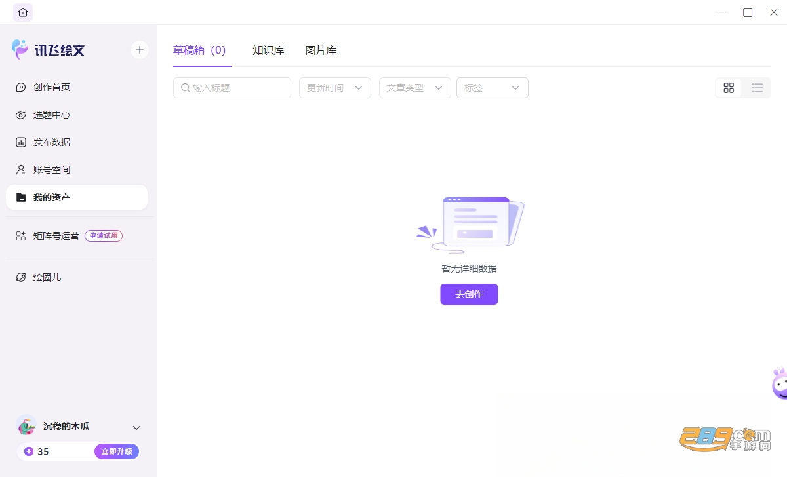Switch to 知识库 tab

[x=268, y=50]
